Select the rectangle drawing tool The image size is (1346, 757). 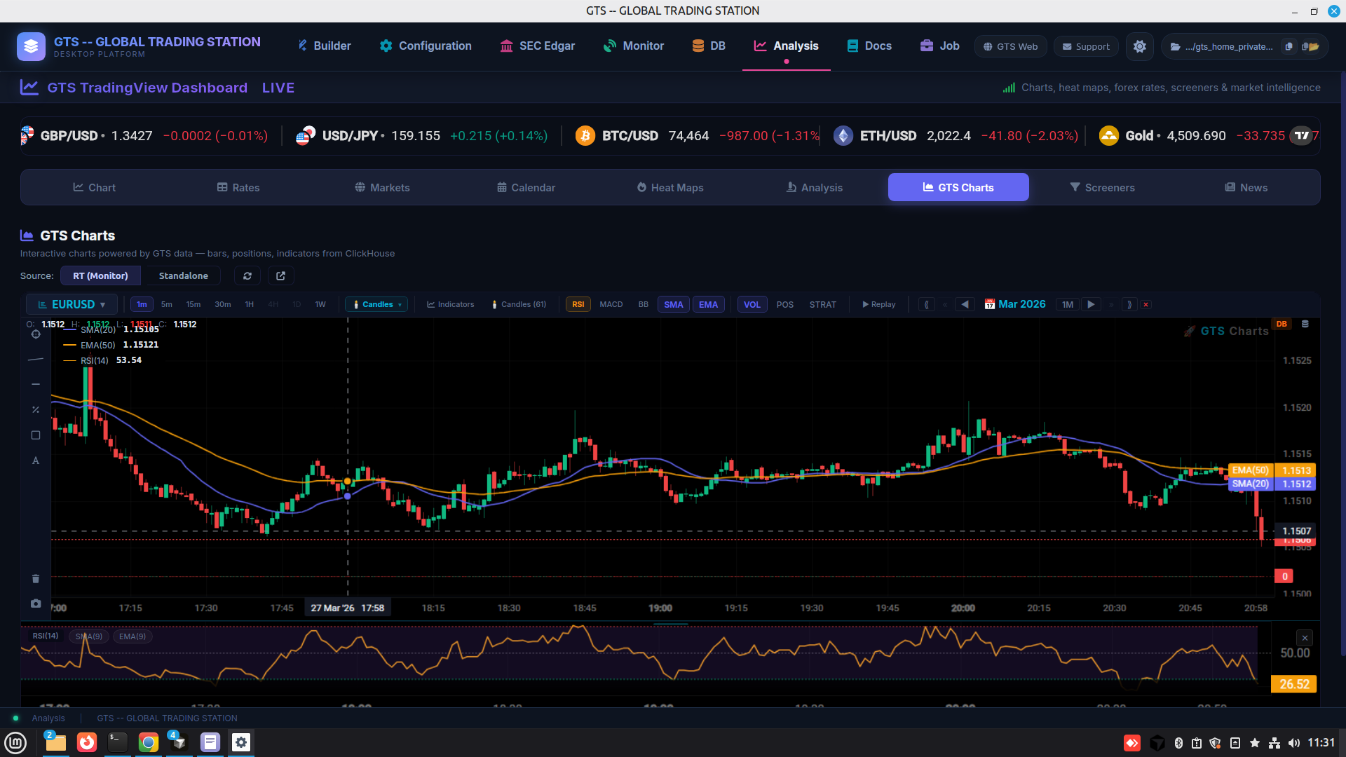coord(36,435)
